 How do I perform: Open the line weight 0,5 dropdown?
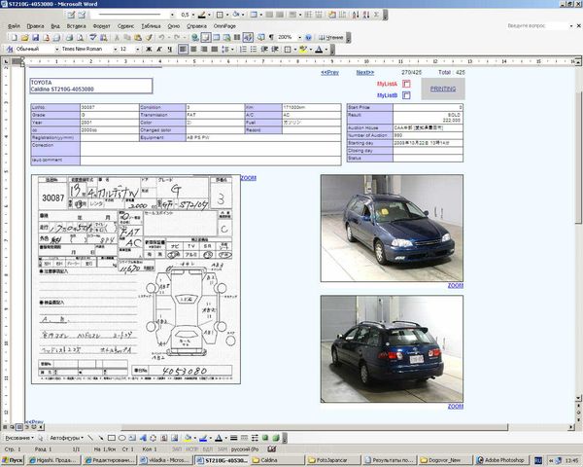tap(193, 15)
